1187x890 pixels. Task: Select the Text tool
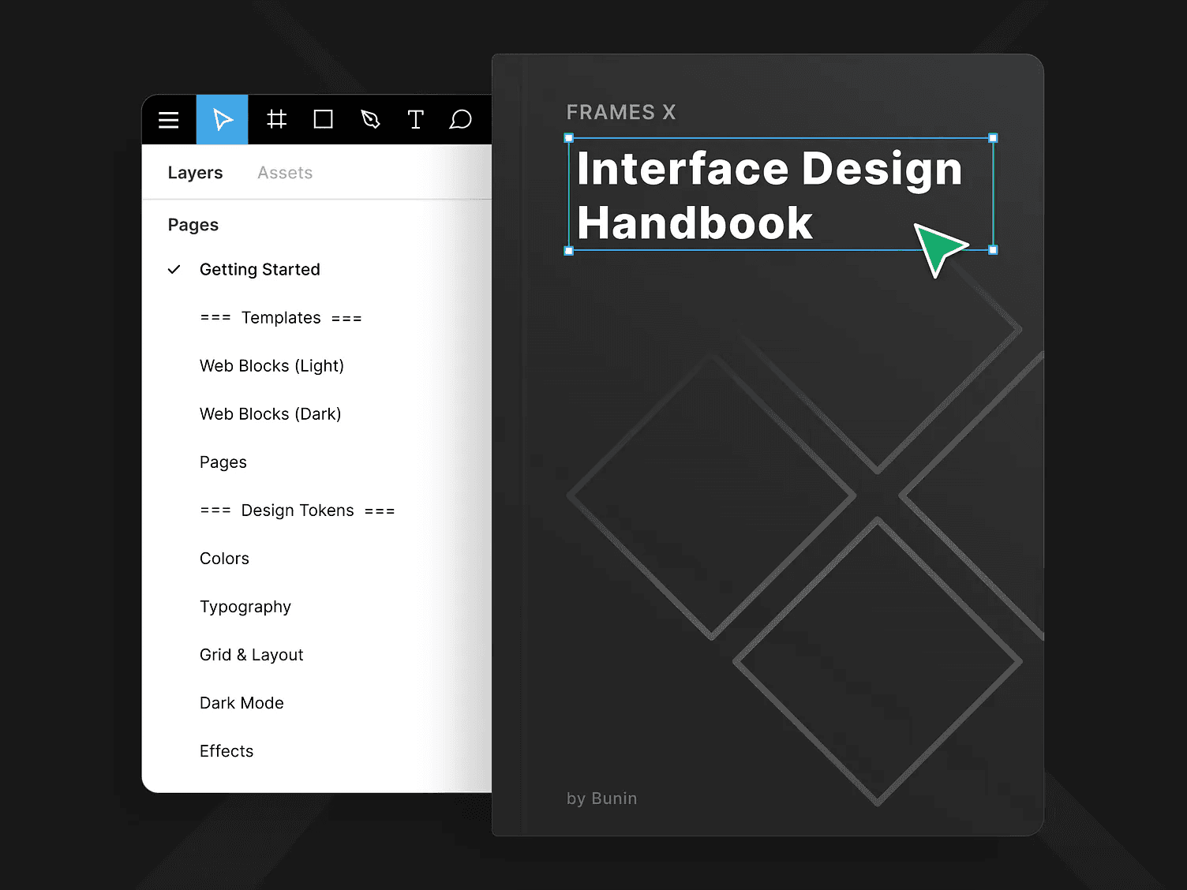point(415,119)
